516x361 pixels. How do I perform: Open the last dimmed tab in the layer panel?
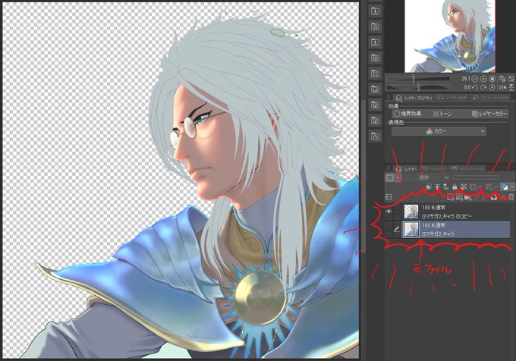[x=467, y=169]
